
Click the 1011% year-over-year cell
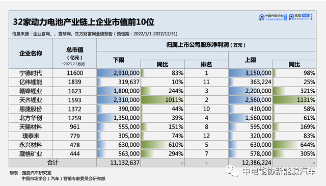click(x=162, y=100)
